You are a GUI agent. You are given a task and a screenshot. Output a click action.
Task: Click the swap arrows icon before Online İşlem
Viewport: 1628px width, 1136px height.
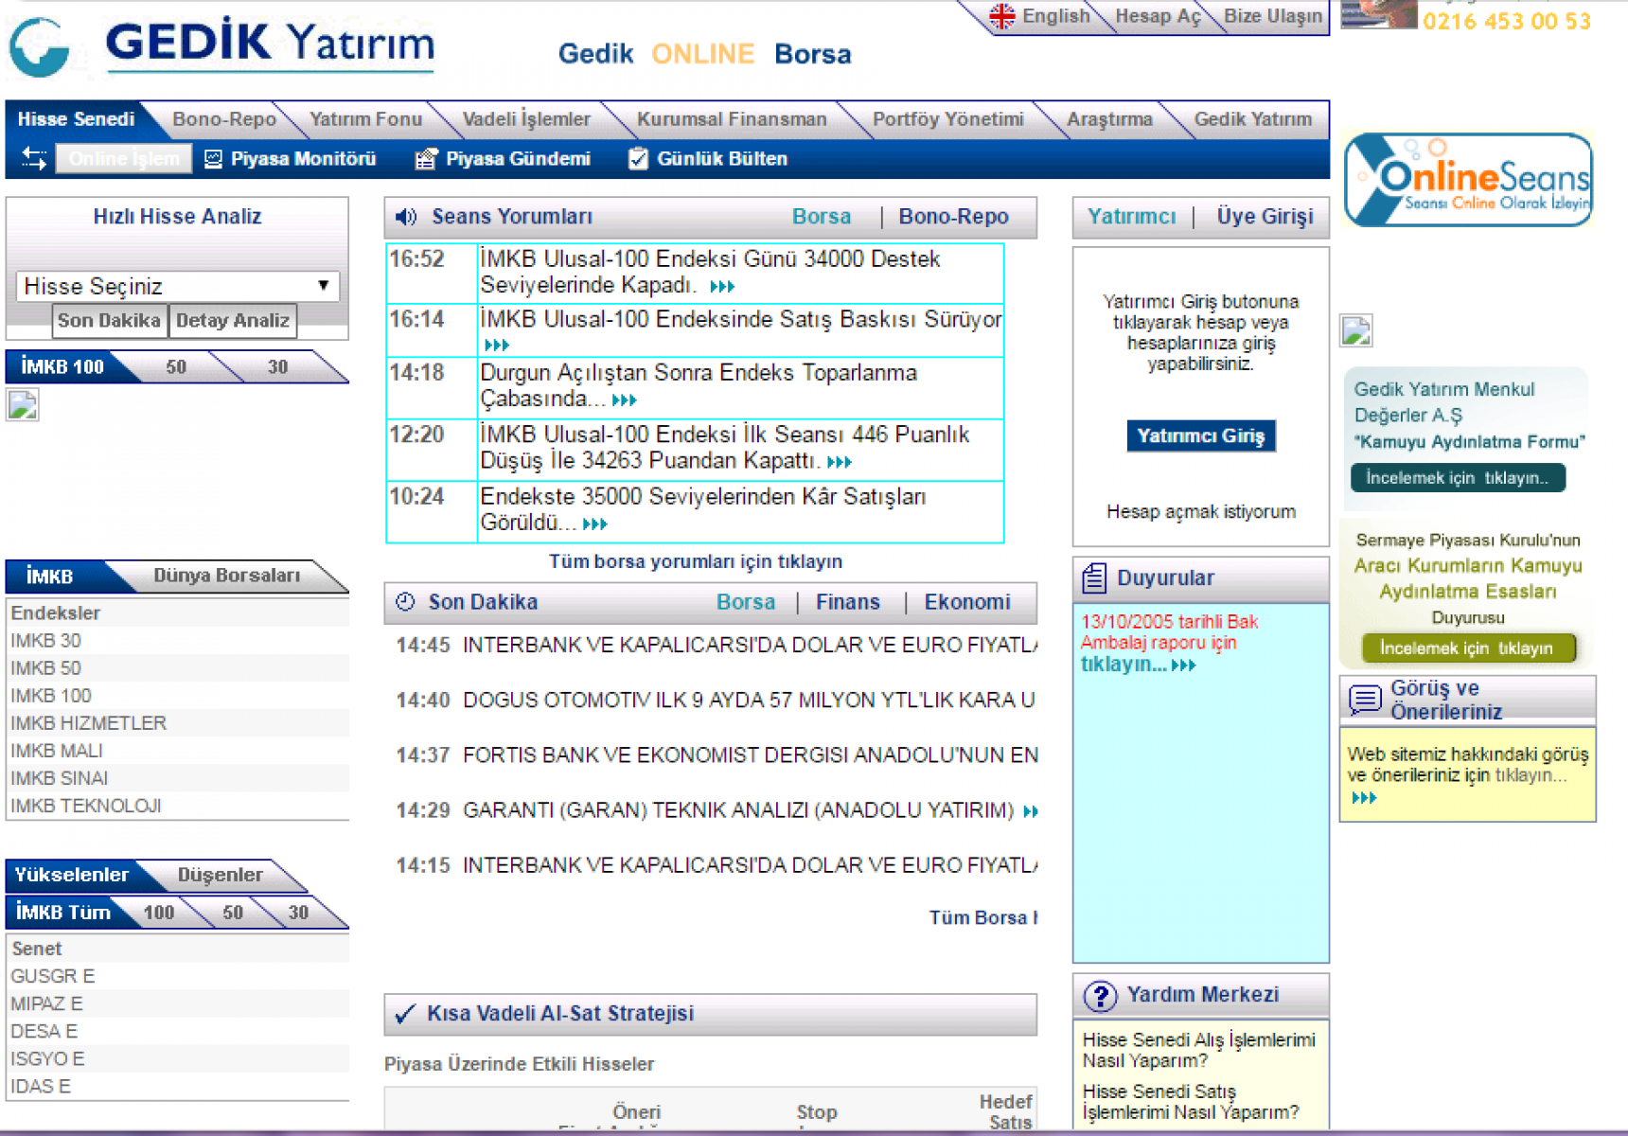[x=34, y=159]
